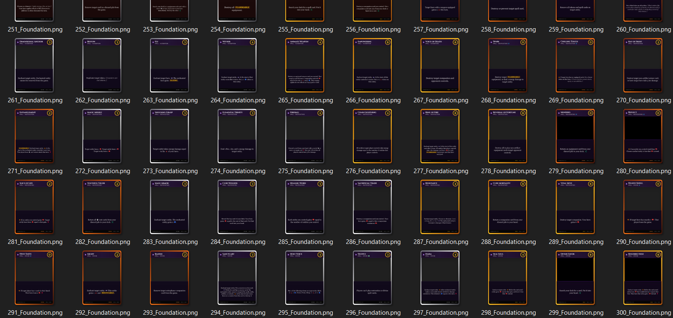This screenshot has height=318, width=673.
Task: Click the 283_Foundation.png thumbnail
Action: click(170, 207)
